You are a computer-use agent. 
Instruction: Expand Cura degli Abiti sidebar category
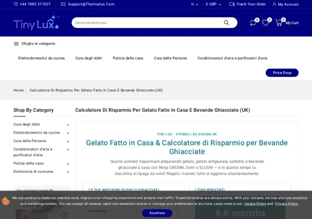[68, 125]
